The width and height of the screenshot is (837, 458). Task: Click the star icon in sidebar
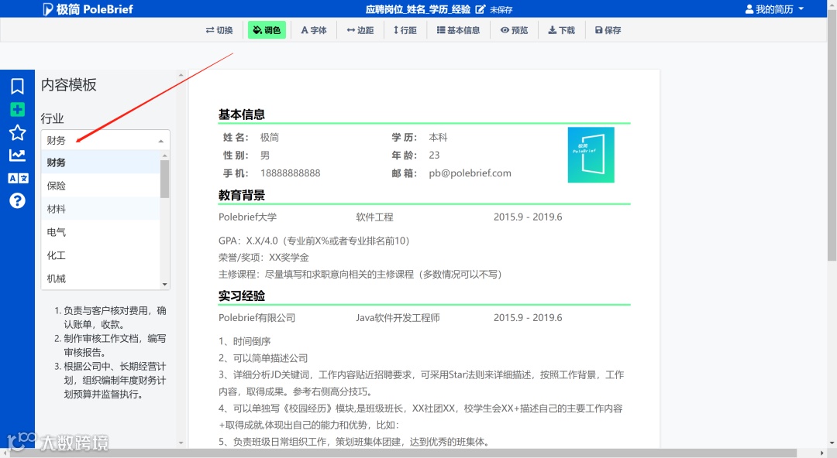[x=17, y=133]
